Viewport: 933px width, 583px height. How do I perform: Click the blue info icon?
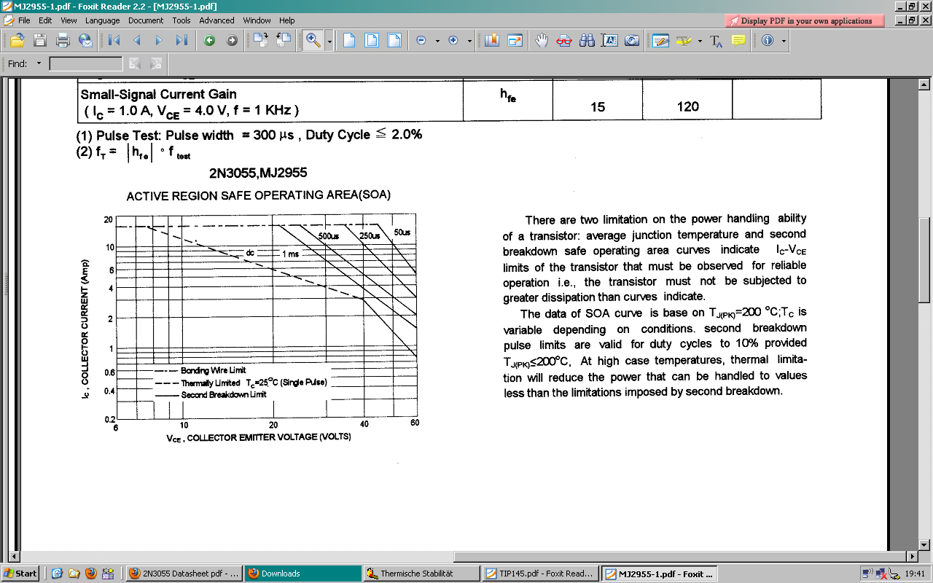coord(768,40)
